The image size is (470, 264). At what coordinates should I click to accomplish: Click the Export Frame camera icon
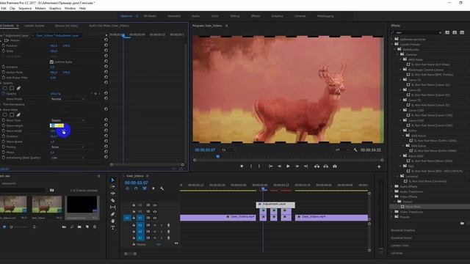tap(335, 166)
